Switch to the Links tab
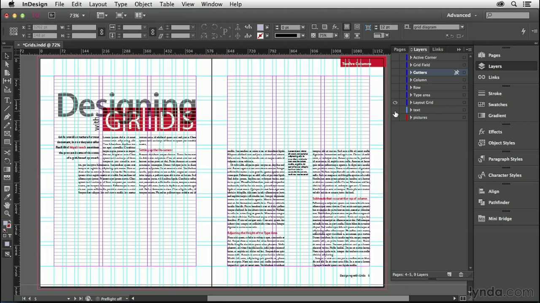This screenshot has width=540, height=303. 437,49
